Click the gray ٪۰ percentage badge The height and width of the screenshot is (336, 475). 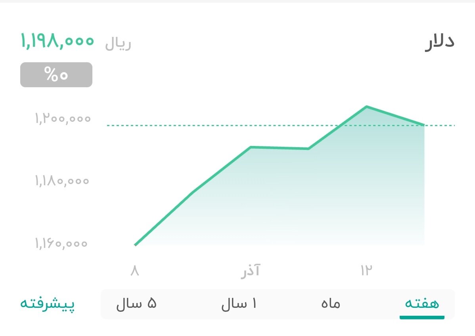click(x=56, y=74)
